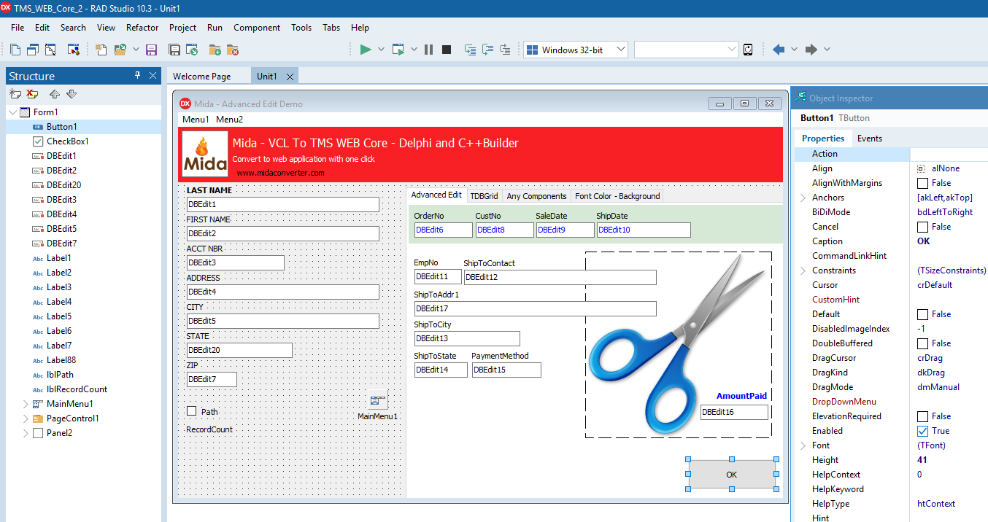This screenshot has width=988, height=522.
Task: Toggle the ElevationRequired property checkbox
Action: click(922, 416)
